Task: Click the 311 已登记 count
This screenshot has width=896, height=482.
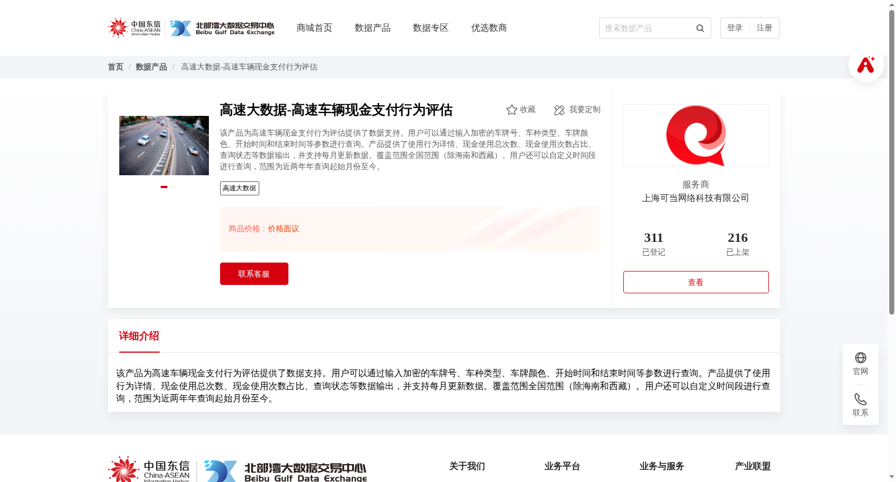Action: 654,244
